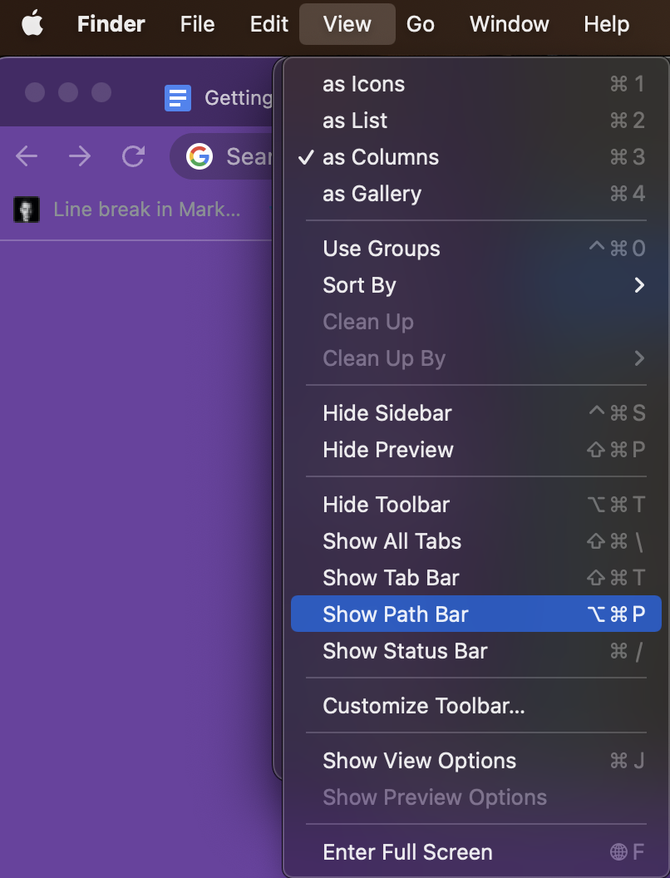Click the Google logo in search bar
The height and width of the screenshot is (878, 670).
(x=200, y=156)
